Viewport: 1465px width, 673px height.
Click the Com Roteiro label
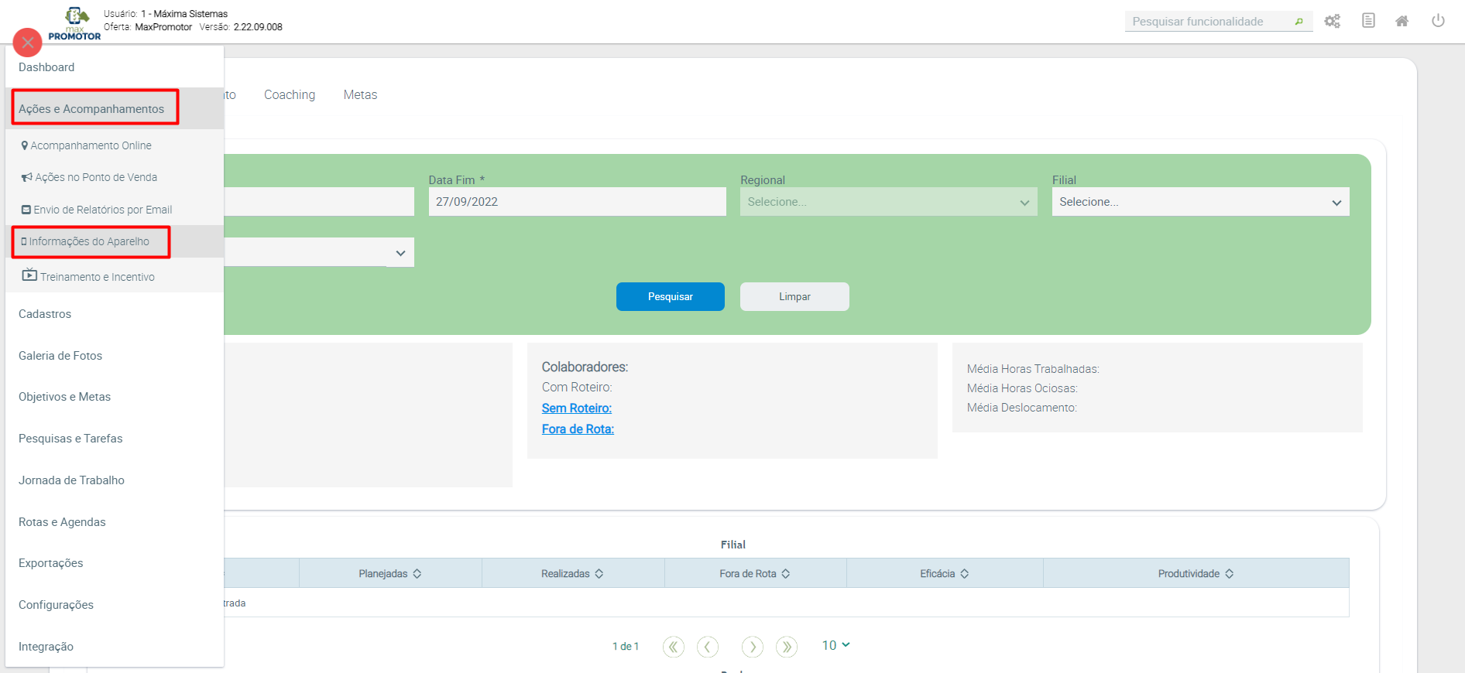(x=577, y=388)
